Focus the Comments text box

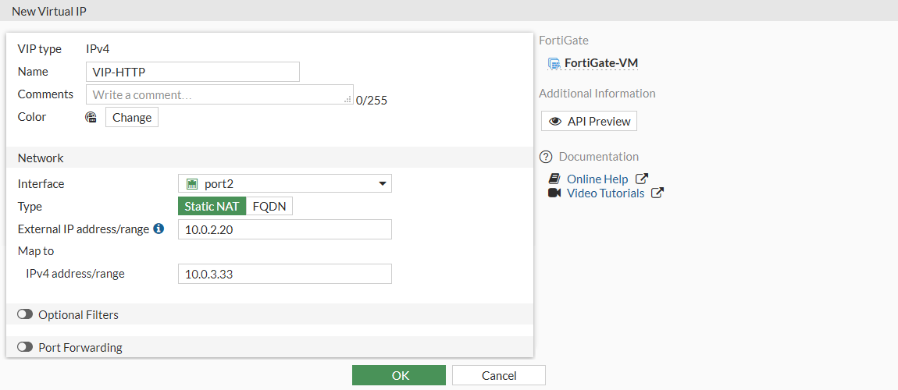click(219, 94)
